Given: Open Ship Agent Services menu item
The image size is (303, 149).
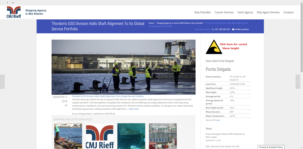Looking at the screenshot, I should [268, 12].
